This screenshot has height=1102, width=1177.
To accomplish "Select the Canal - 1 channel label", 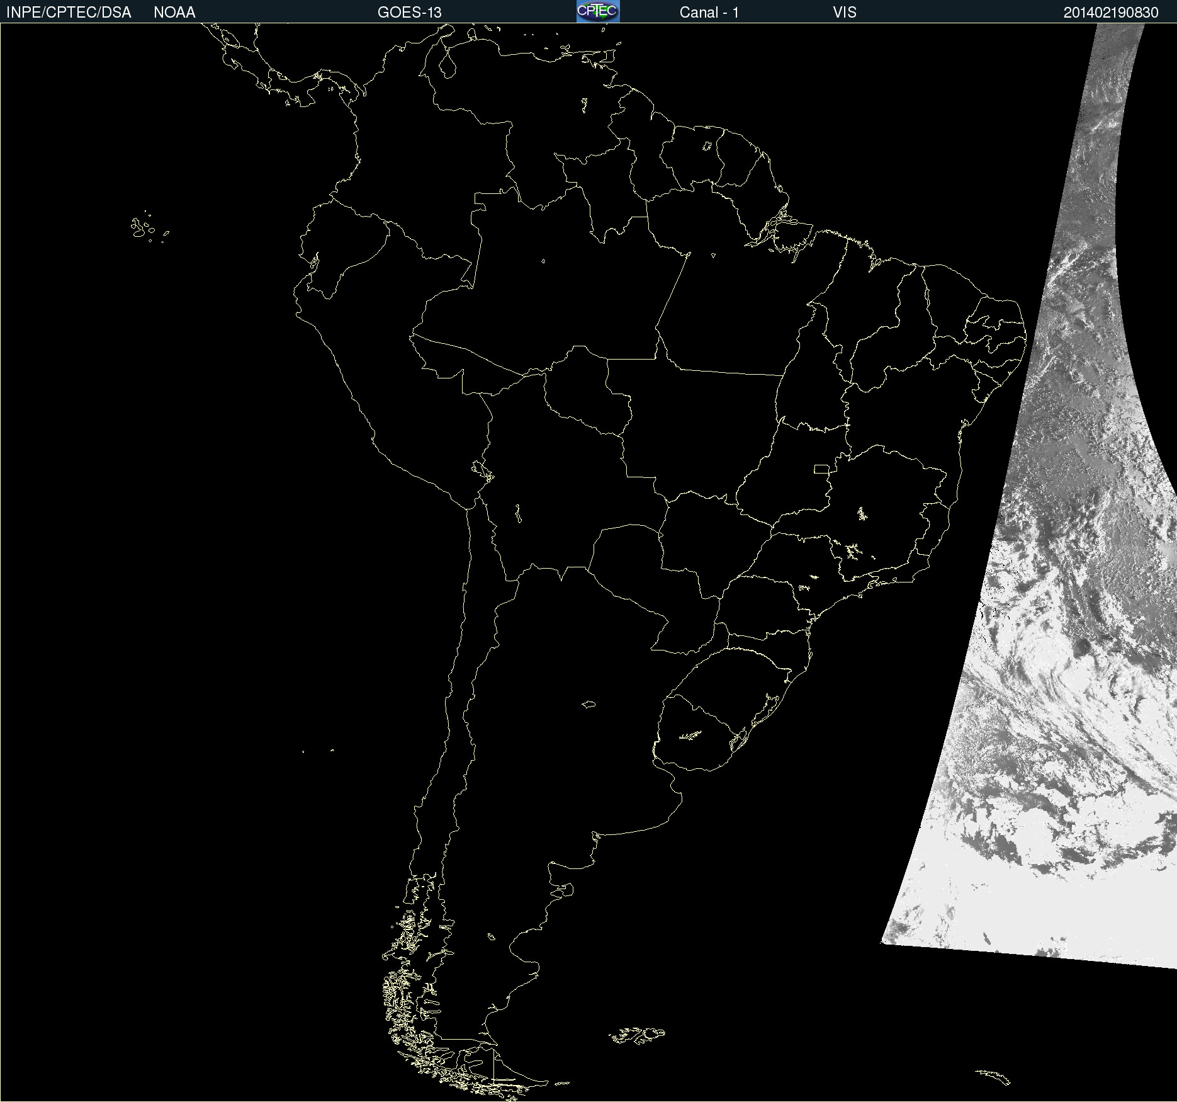I will click(x=709, y=13).
